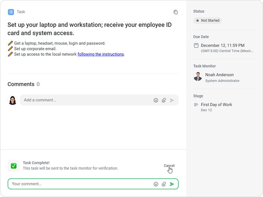Image resolution: width=263 pixels, height=197 pixels.
Task: Click the blue Task type icon
Action: click(11, 12)
